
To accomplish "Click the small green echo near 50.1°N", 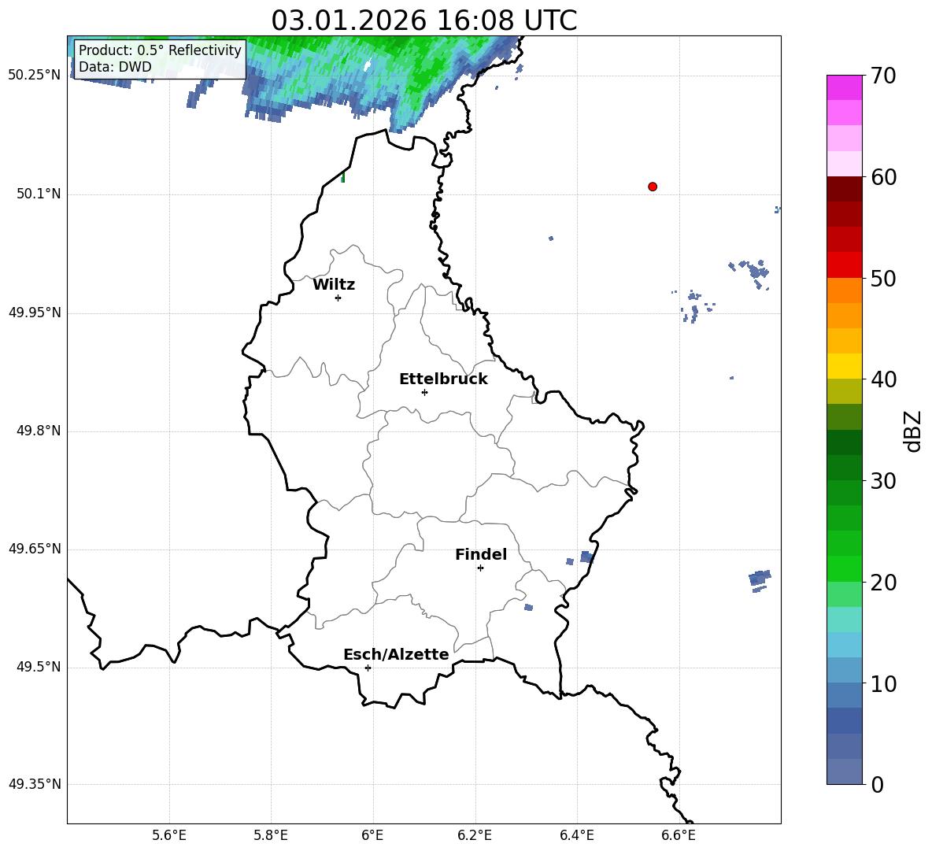I will point(343,177).
